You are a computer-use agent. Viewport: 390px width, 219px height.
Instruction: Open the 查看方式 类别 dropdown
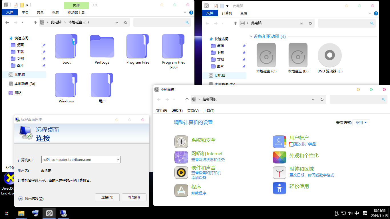pos(361,123)
